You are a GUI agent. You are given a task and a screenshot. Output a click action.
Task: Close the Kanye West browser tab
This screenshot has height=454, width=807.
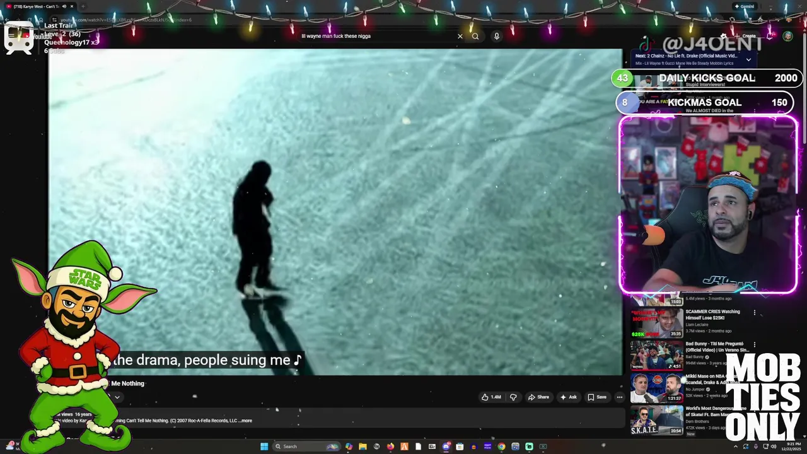point(72,6)
